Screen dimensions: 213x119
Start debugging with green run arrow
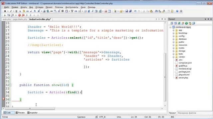click(5, 15)
